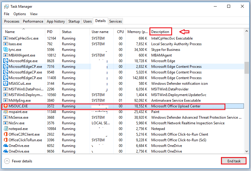Sort by User name column header

(x=102, y=32)
